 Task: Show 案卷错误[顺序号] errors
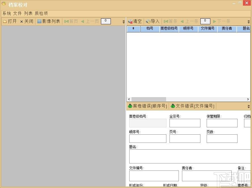point(147,106)
